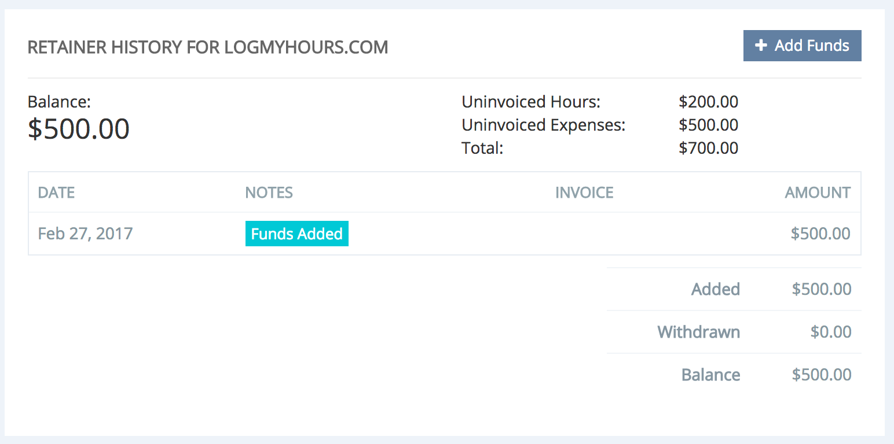Click the Balance: label above the large amount
The width and height of the screenshot is (894, 444).
point(59,102)
